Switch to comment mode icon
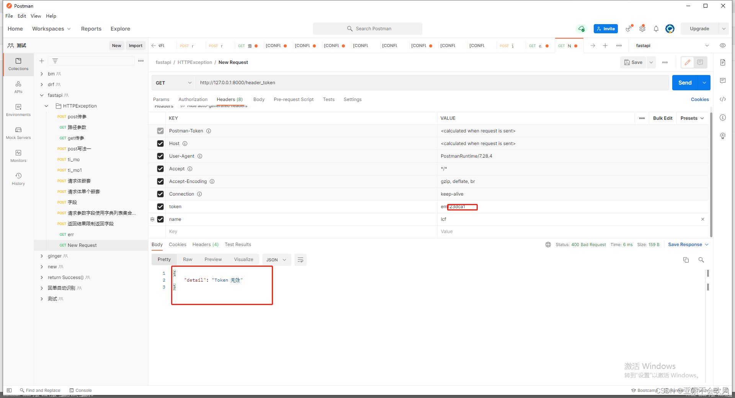This screenshot has width=735, height=398. point(700,62)
